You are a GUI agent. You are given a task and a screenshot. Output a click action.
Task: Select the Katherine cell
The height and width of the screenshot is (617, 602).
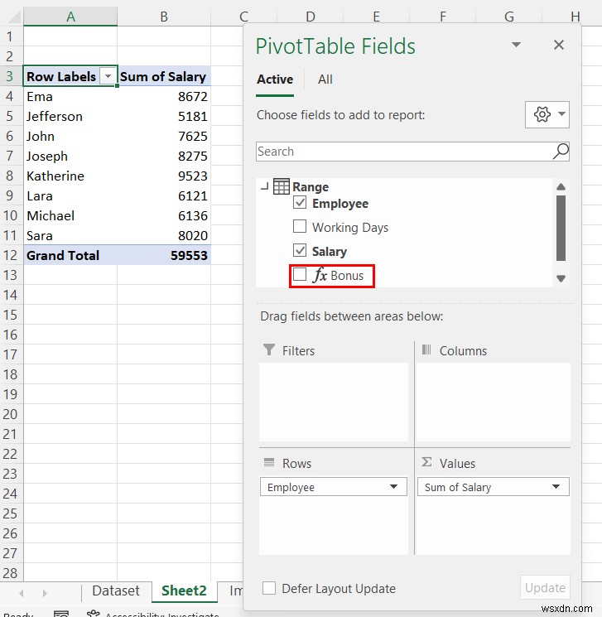click(70, 176)
